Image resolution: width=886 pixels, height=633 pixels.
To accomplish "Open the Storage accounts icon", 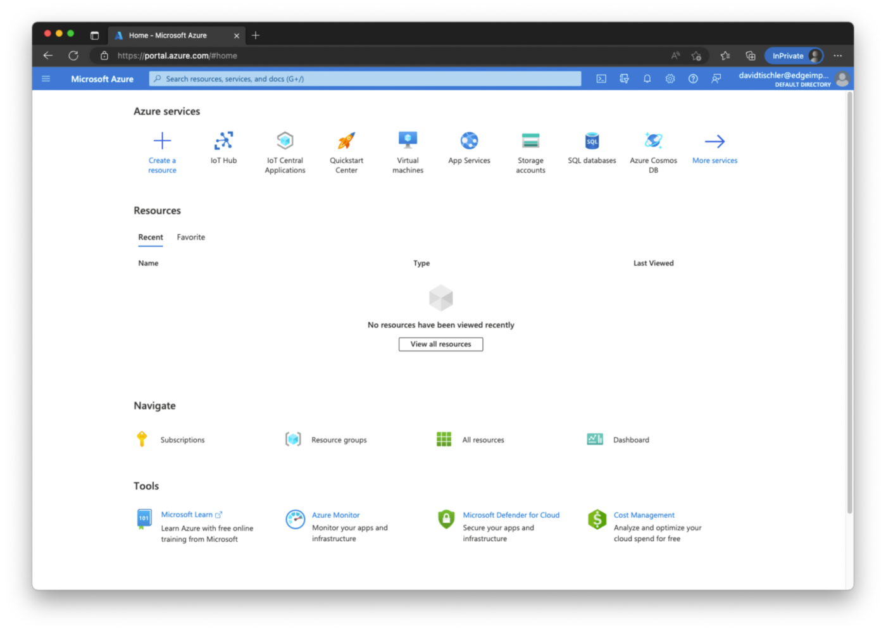I will tap(530, 141).
